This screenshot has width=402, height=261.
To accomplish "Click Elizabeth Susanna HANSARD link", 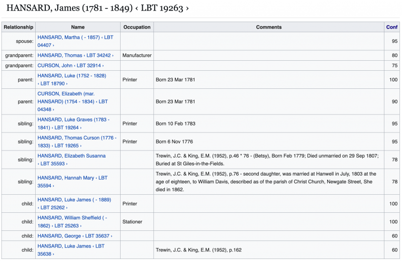I will (x=71, y=156).
